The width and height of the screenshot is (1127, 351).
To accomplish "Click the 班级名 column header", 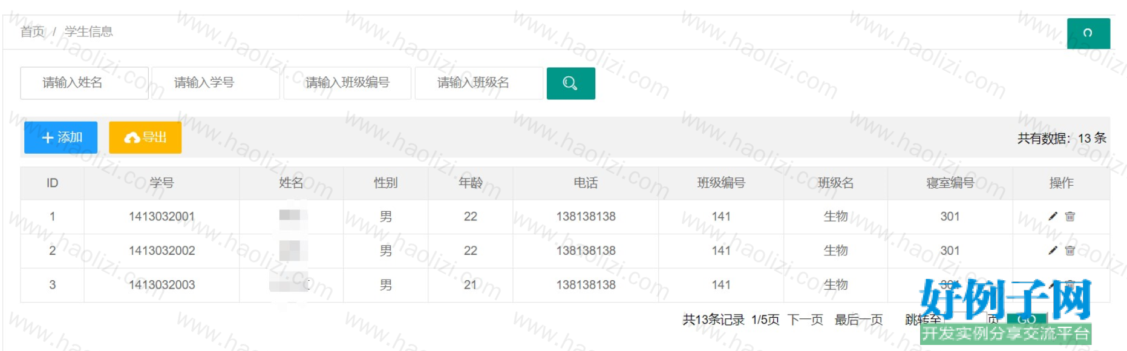I will pyautogui.click(x=835, y=183).
